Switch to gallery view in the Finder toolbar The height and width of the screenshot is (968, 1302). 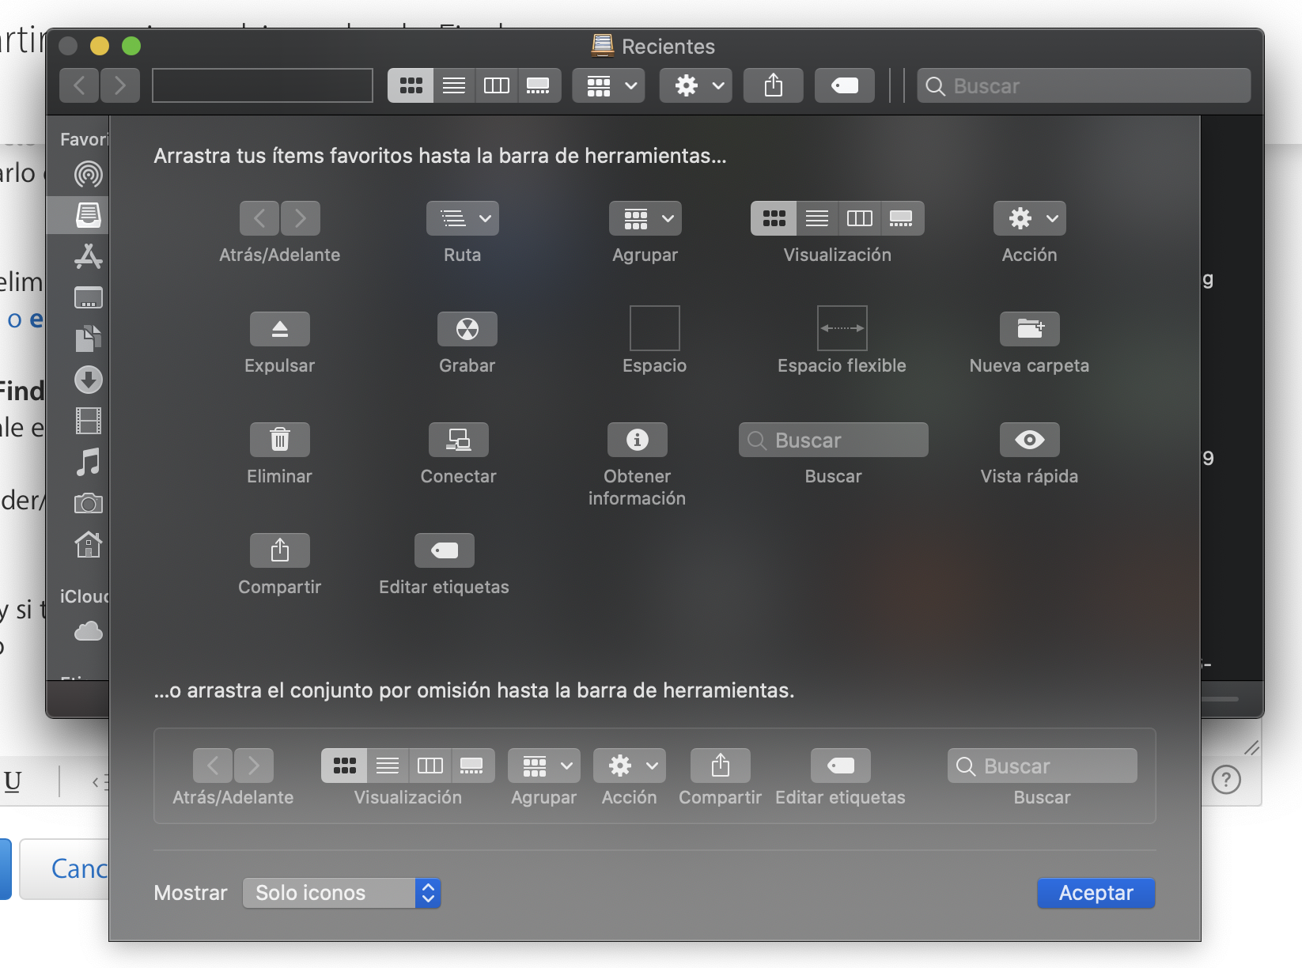point(539,85)
